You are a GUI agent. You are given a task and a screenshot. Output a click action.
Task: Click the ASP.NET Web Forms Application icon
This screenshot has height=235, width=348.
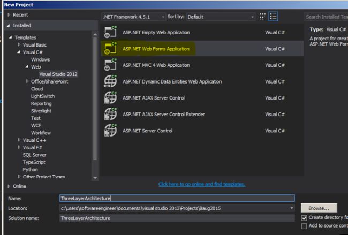tap(110, 48)
